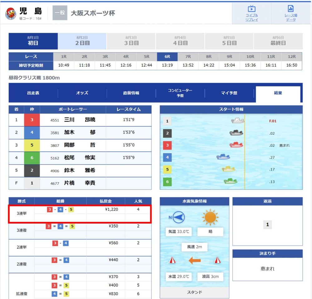Click the Kojima mascot logo

11,14
